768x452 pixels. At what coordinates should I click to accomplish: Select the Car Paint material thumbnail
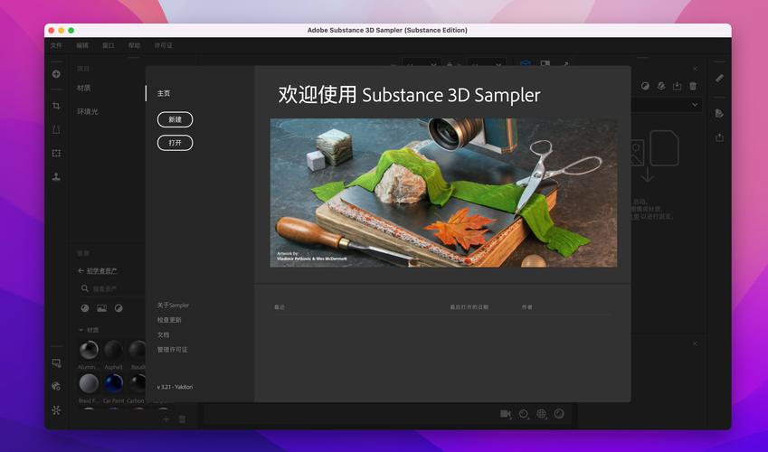coord(113,383)
